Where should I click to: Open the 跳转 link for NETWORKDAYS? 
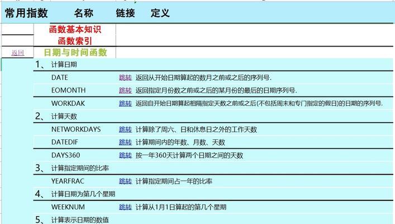[x=126, y=129]
